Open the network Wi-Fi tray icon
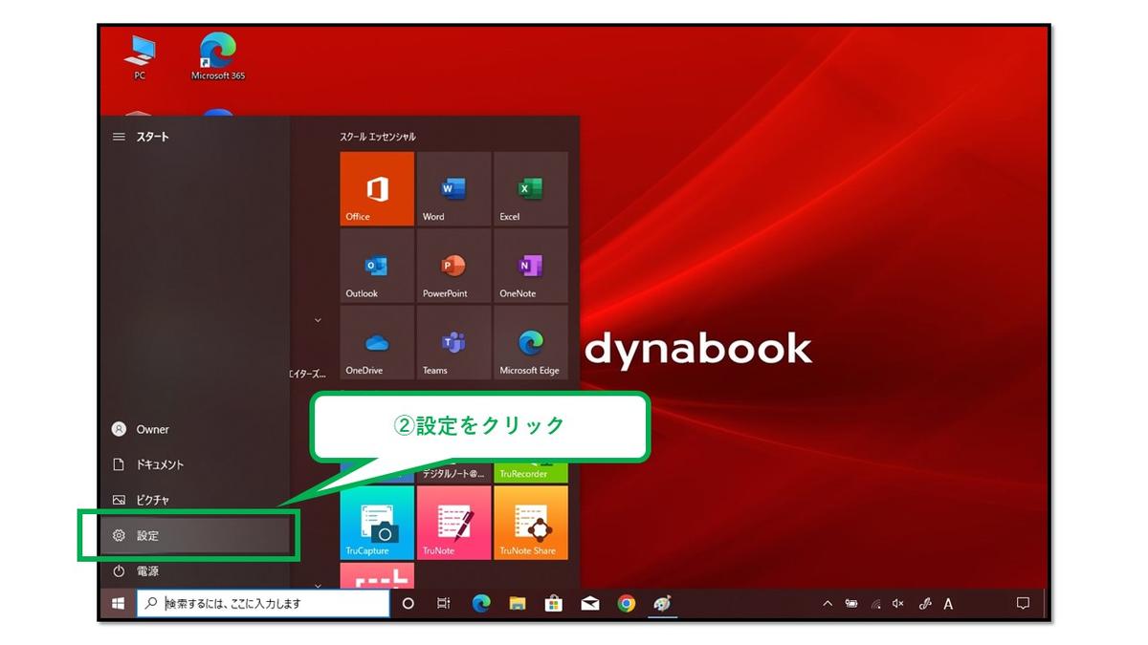This screenshot has height=645, width=1148. coord(875,604)
